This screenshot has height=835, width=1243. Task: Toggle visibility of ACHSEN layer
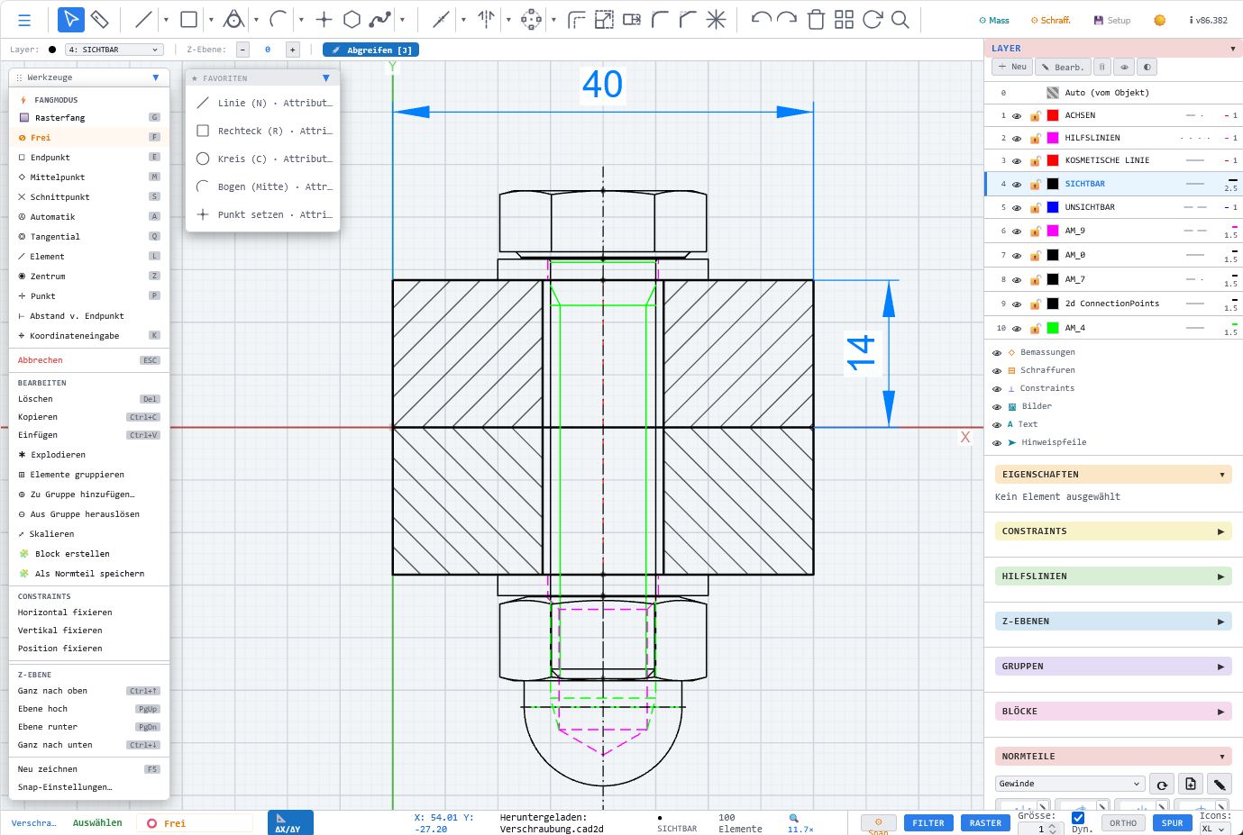point(1017,116)
